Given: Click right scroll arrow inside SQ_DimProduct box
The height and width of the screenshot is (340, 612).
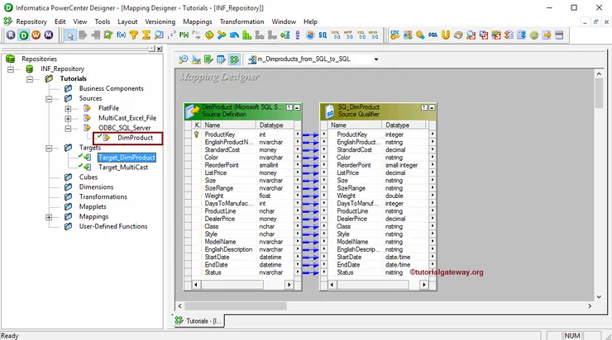Looking at the screenshot, I should pyautogui.click(x=424, y=285).
